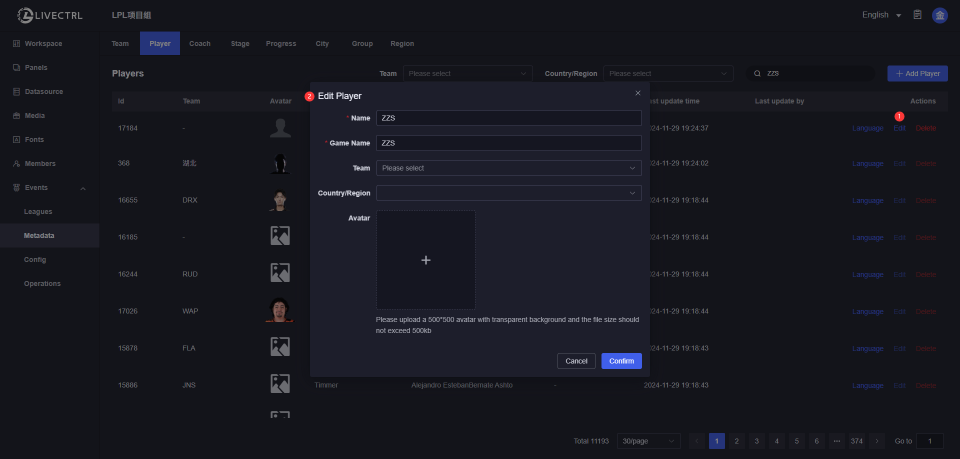Collapse the Events menu section

pyautogui.click(x=83, y=188)
